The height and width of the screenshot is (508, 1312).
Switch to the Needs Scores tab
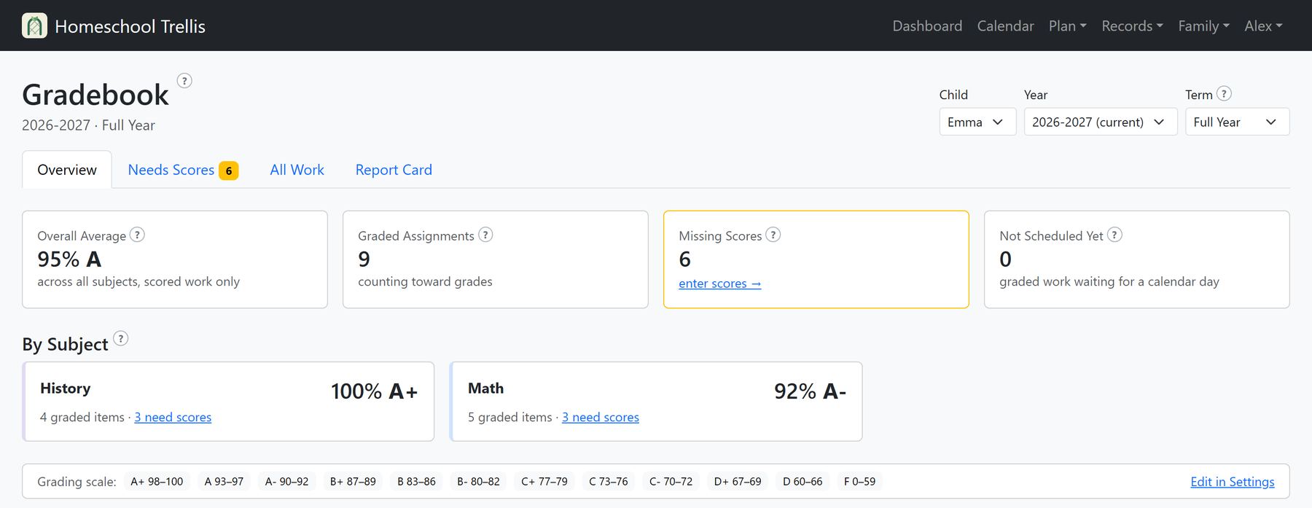[183, 170]
